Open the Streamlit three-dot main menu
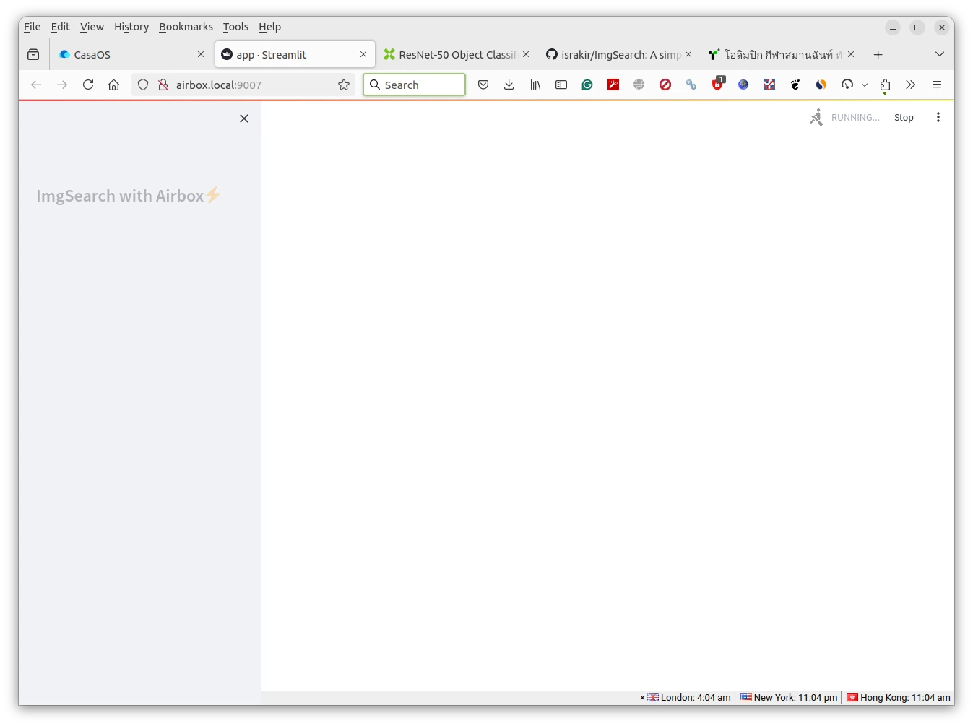 tap(938, 118)
